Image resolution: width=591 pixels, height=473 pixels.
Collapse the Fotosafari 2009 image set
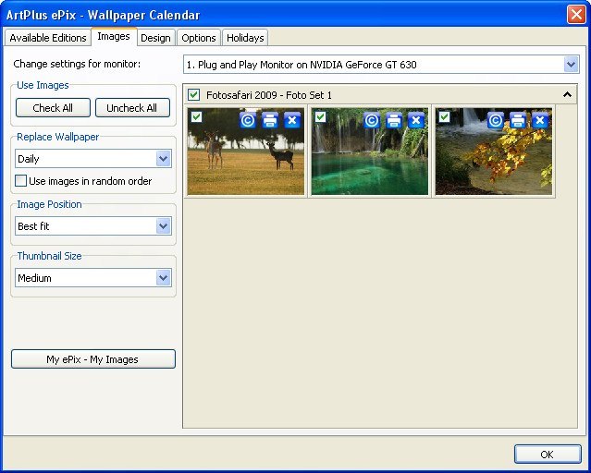pyautogui.click(x=567, y=95)
